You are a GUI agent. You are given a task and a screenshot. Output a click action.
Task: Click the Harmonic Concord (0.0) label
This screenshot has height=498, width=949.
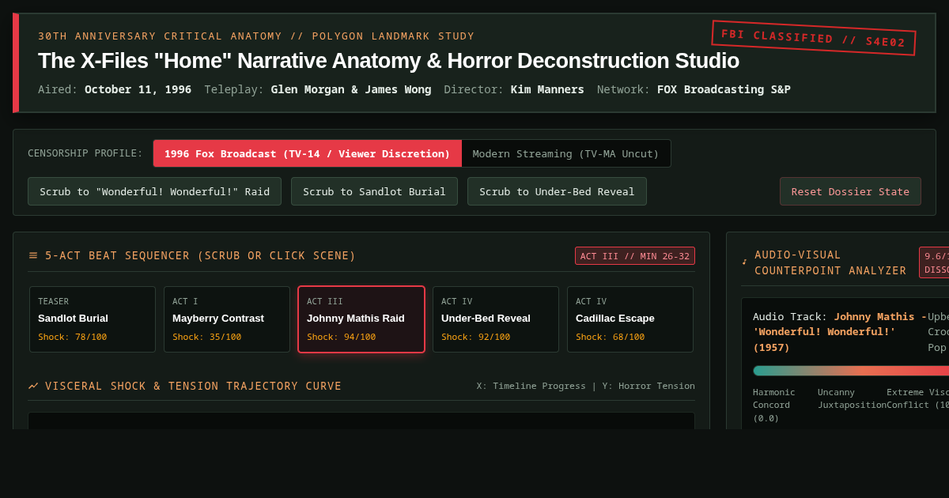(774, 405)
